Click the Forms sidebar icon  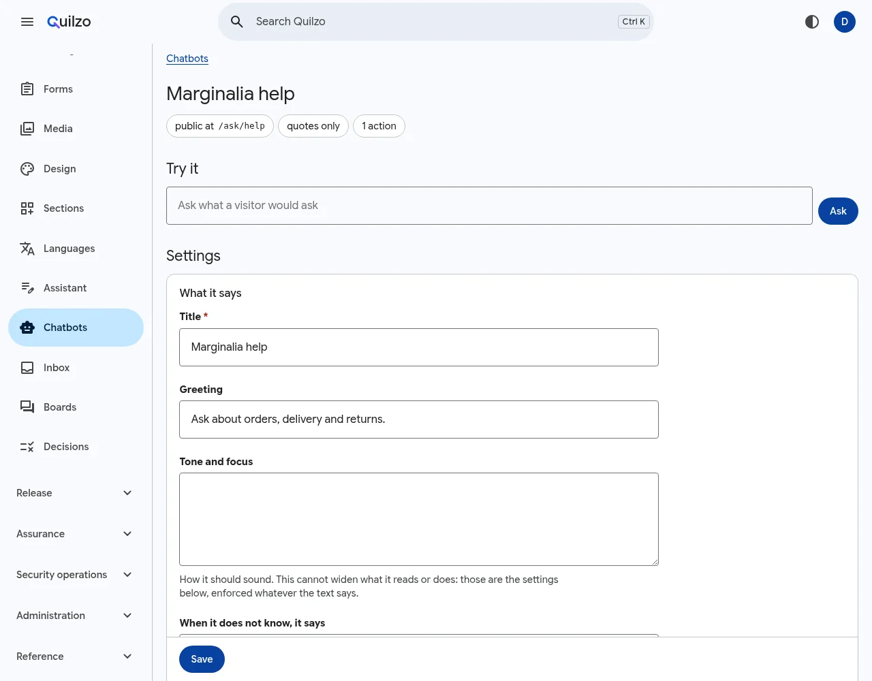(x=27, y=89)
